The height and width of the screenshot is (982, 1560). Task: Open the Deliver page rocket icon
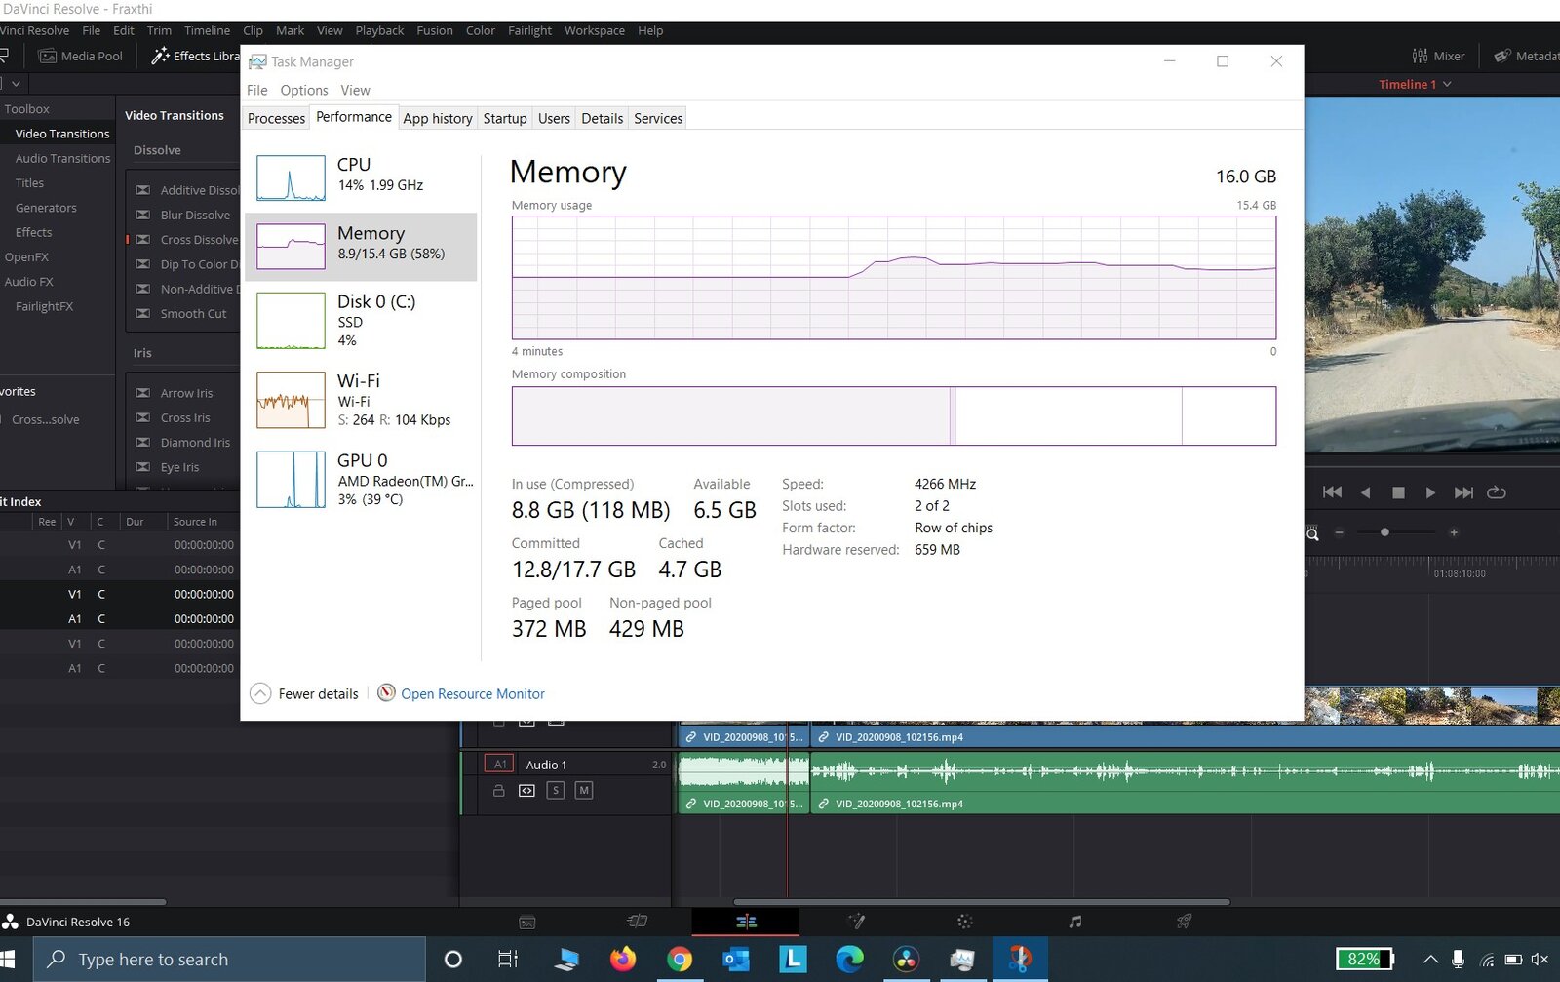[x=1184, y=922]
